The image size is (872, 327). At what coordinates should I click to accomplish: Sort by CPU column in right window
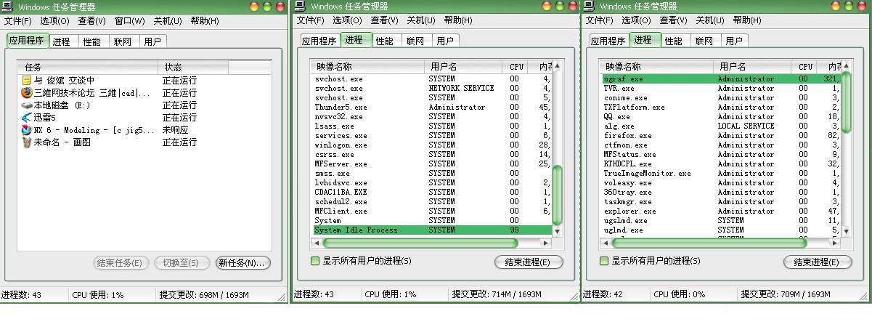pos(805,66)
